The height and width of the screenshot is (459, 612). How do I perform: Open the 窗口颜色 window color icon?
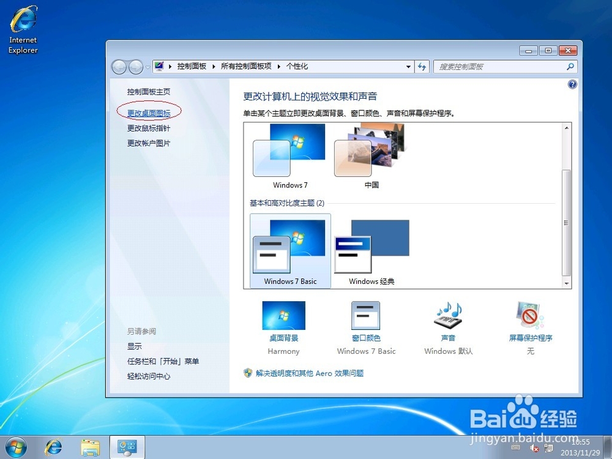pos(366,316)
